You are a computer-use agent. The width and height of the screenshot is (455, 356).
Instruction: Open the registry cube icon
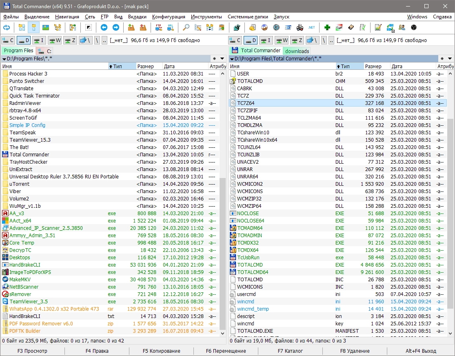[x=237, y=28]
